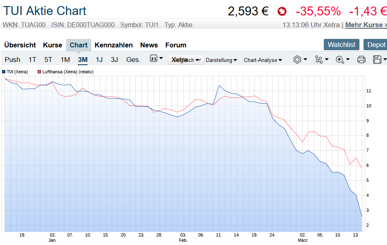The image size is (387, 245).
Task: Expand the share icon dropdown arrow
Action: 327,59
